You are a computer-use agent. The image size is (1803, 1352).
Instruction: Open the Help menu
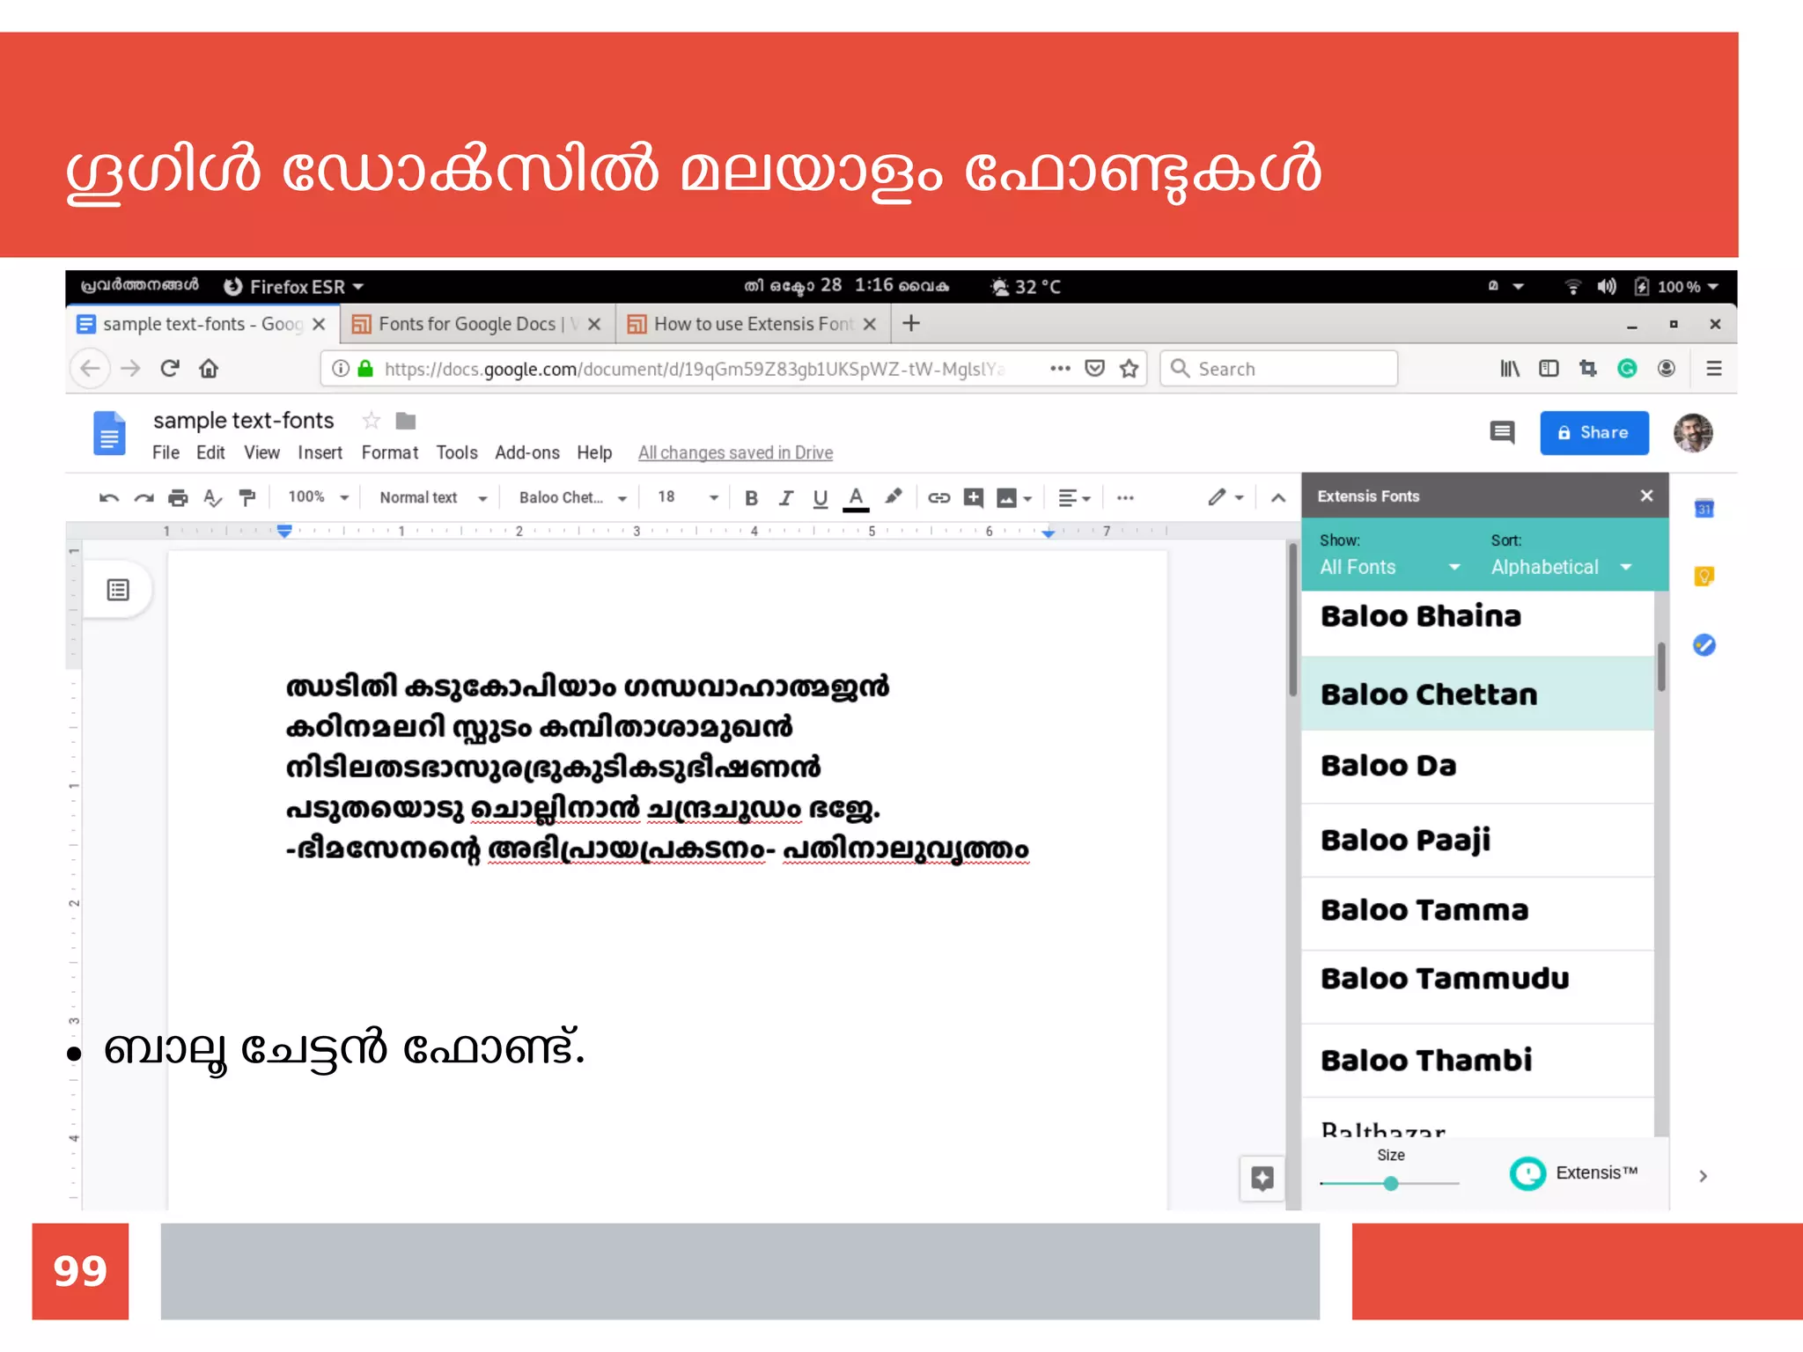594,452
